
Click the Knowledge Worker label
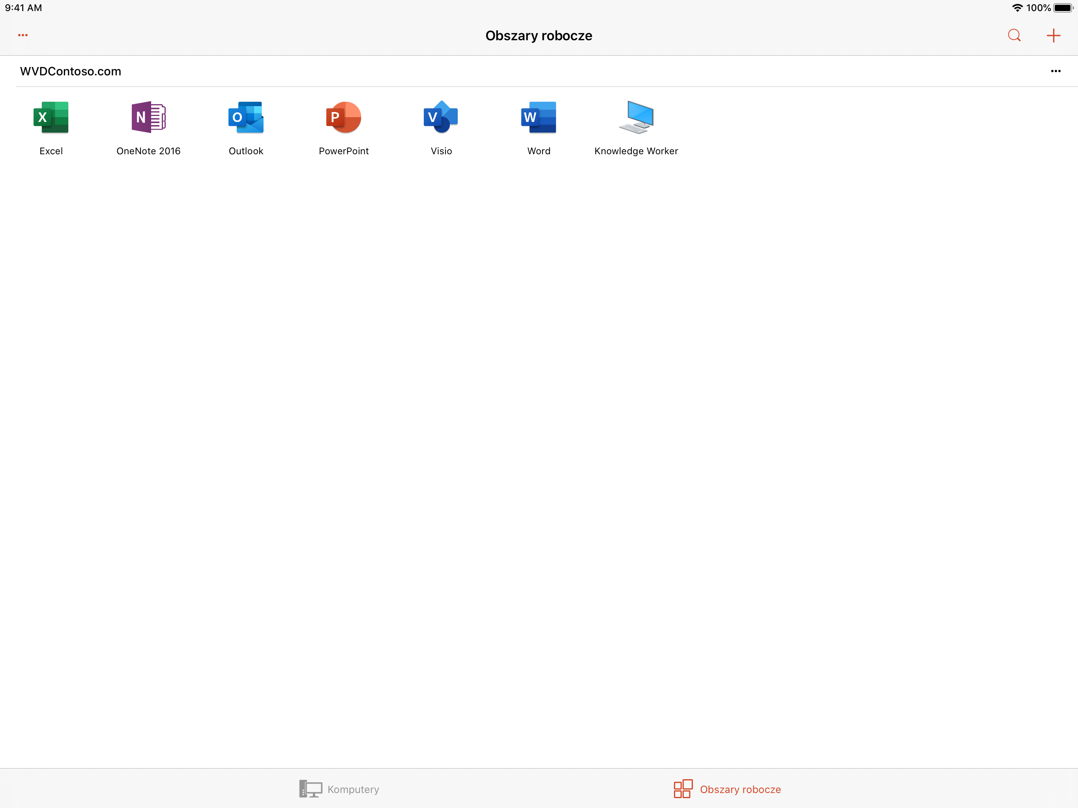(x=636, y=151)
